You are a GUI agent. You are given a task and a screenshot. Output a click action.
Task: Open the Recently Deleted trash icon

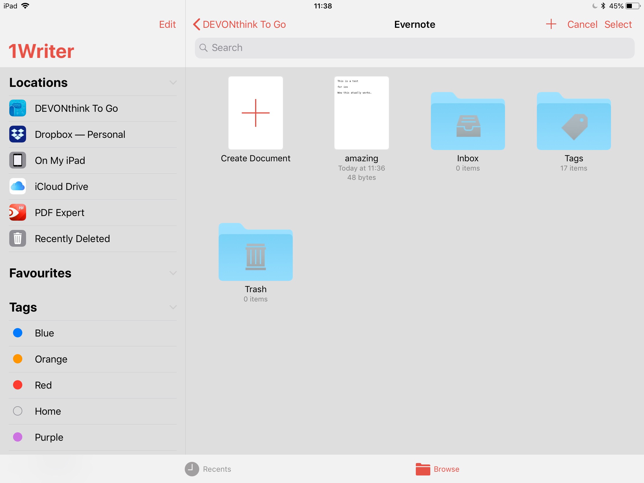tap(17, 238)
